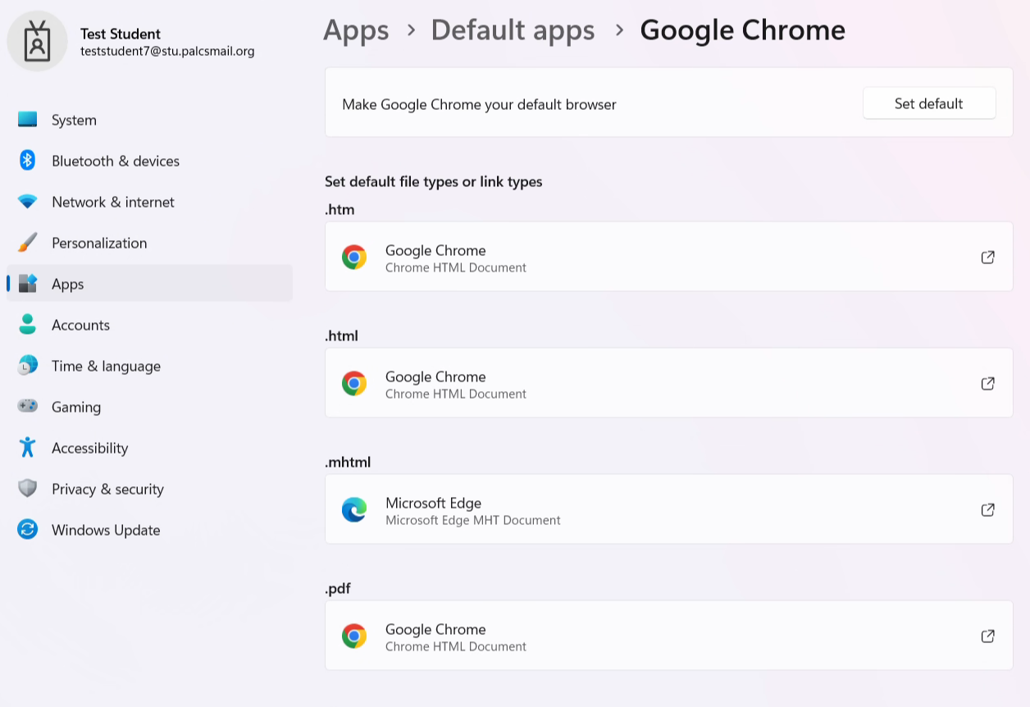The image size is (1030, 707).
Task: Navigate to Apps breadcrumb
Action: tap(355, 31)
